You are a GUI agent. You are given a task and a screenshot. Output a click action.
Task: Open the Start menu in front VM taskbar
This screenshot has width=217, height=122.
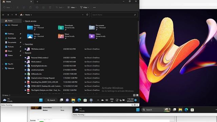click(x=41, y=100)
